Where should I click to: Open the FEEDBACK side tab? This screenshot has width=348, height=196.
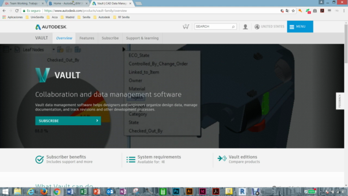click(x=339, y=101)
